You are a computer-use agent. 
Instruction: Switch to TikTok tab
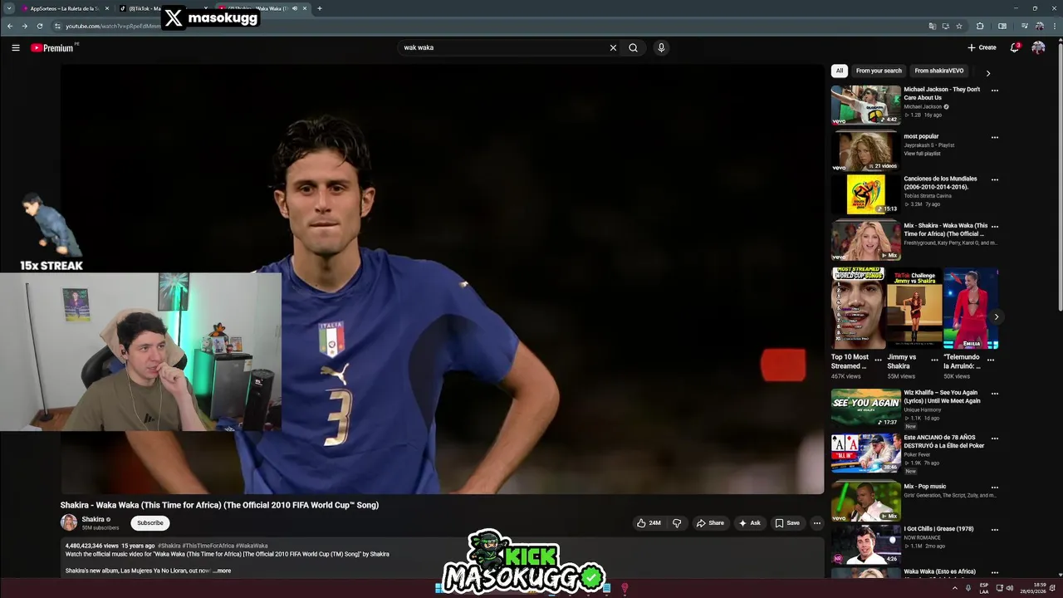click(163, 8)
